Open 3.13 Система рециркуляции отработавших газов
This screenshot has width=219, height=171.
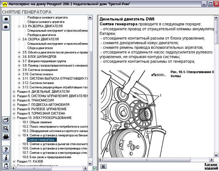point(55,87)
